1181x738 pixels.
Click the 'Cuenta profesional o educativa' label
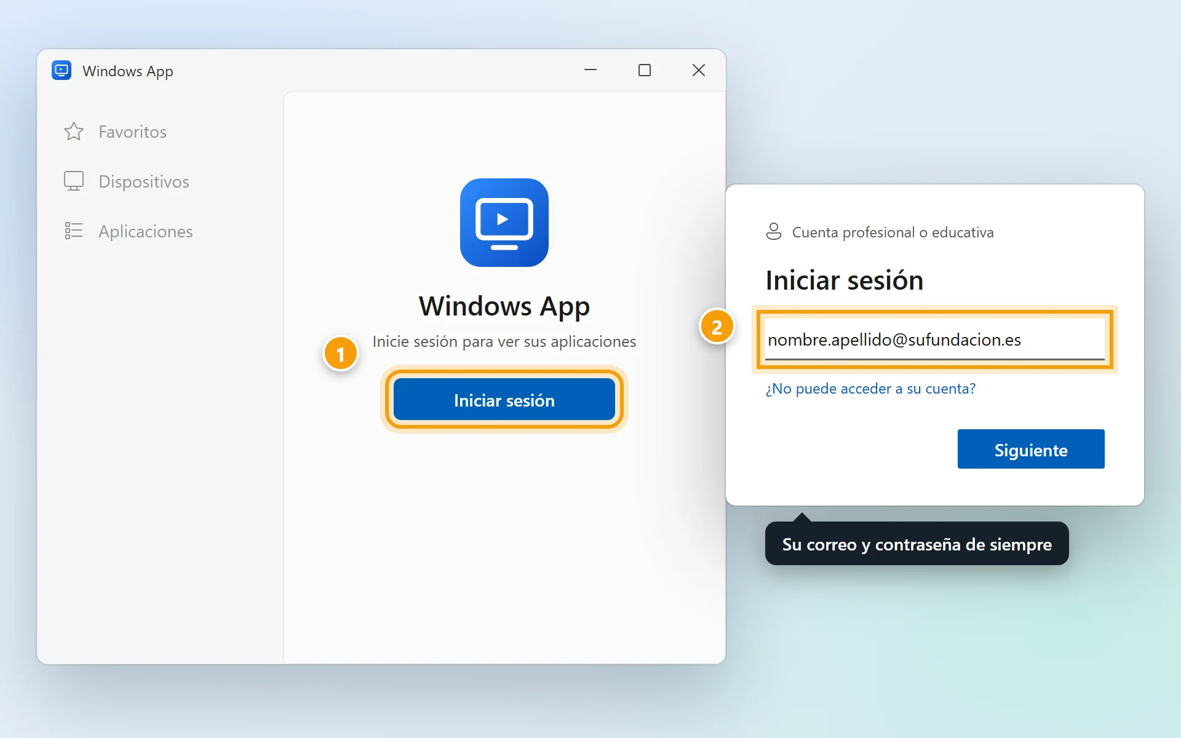893,232
